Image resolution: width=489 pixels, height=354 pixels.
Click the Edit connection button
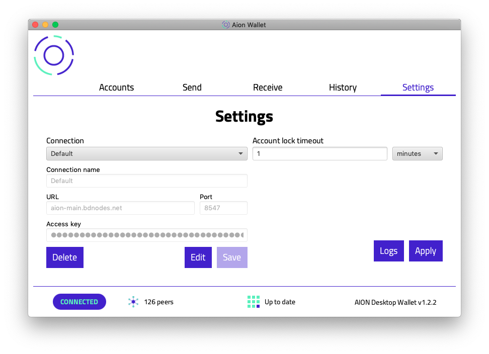tap(198, 257)
